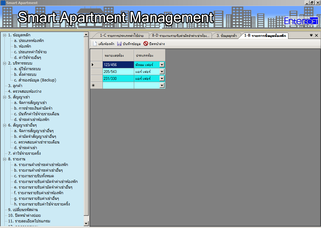The height and width of the screenshot is (228, 321).
Task: Open d. ชำระค่าเช่าห้องพัก in the tree
Action: [x=32, y=120]
